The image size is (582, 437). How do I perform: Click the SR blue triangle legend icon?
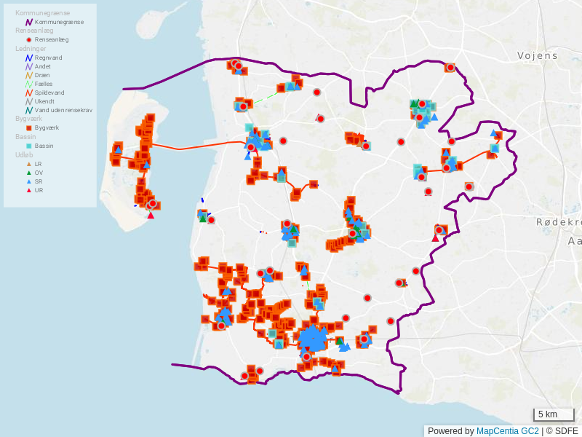(29, 181)
